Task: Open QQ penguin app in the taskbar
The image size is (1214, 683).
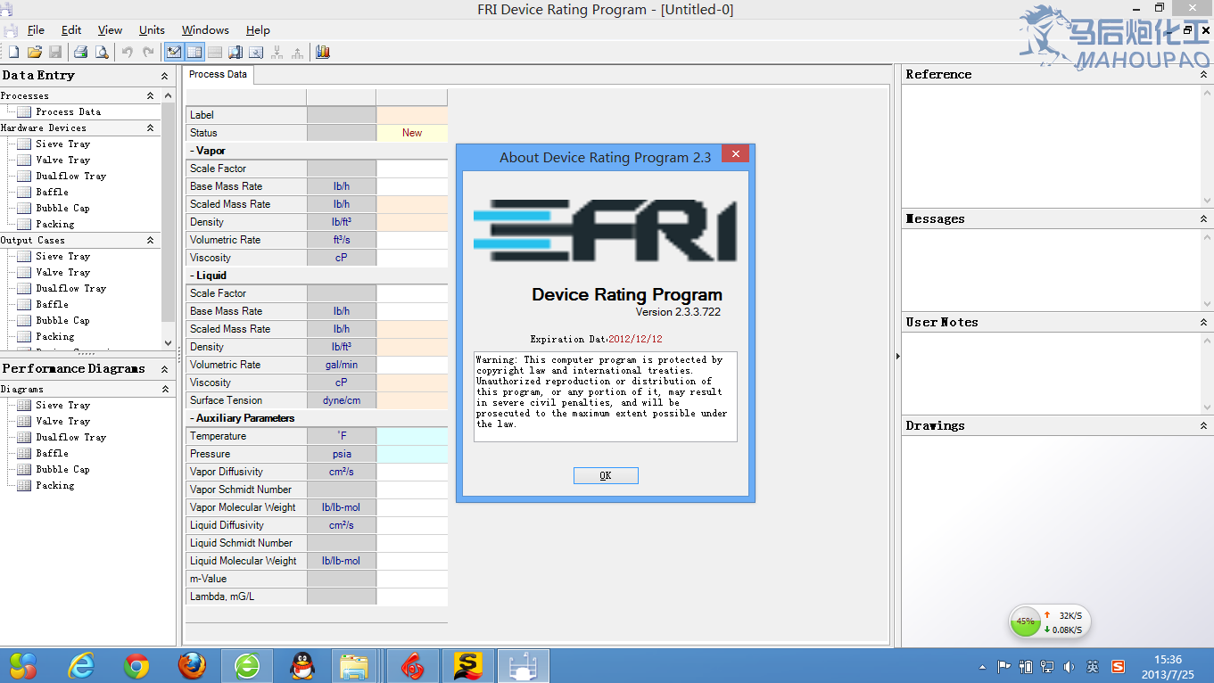Action: coord(302,666)
